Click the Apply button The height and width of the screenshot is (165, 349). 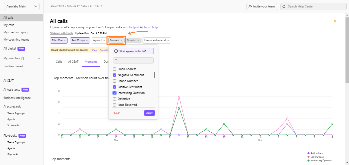(x=149, y=113)
